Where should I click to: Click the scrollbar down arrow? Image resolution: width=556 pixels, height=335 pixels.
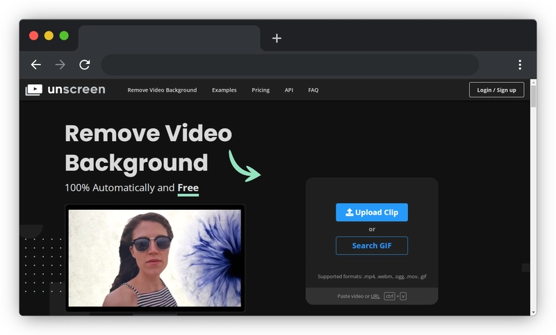pos(533,312)
